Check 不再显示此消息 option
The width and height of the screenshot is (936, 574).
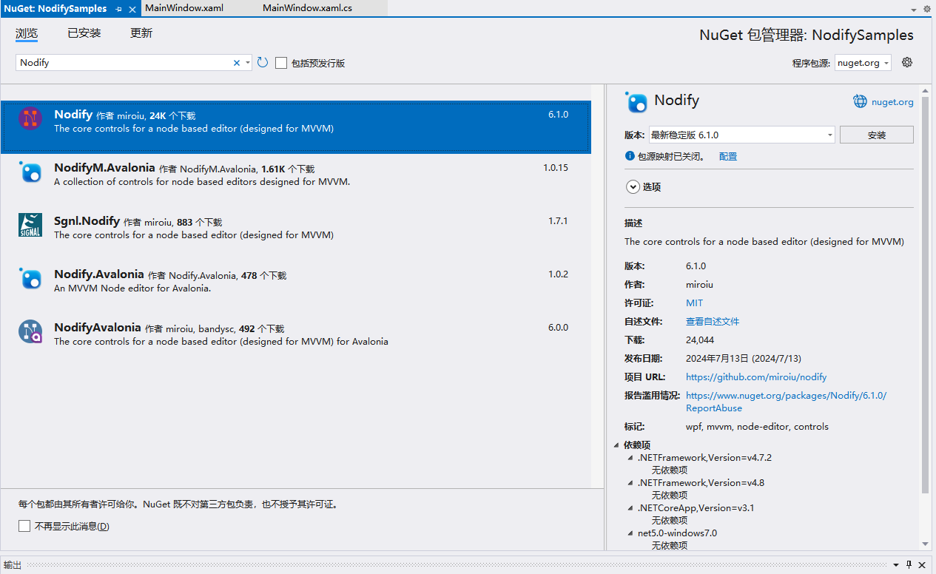click(x=24, y=526)
